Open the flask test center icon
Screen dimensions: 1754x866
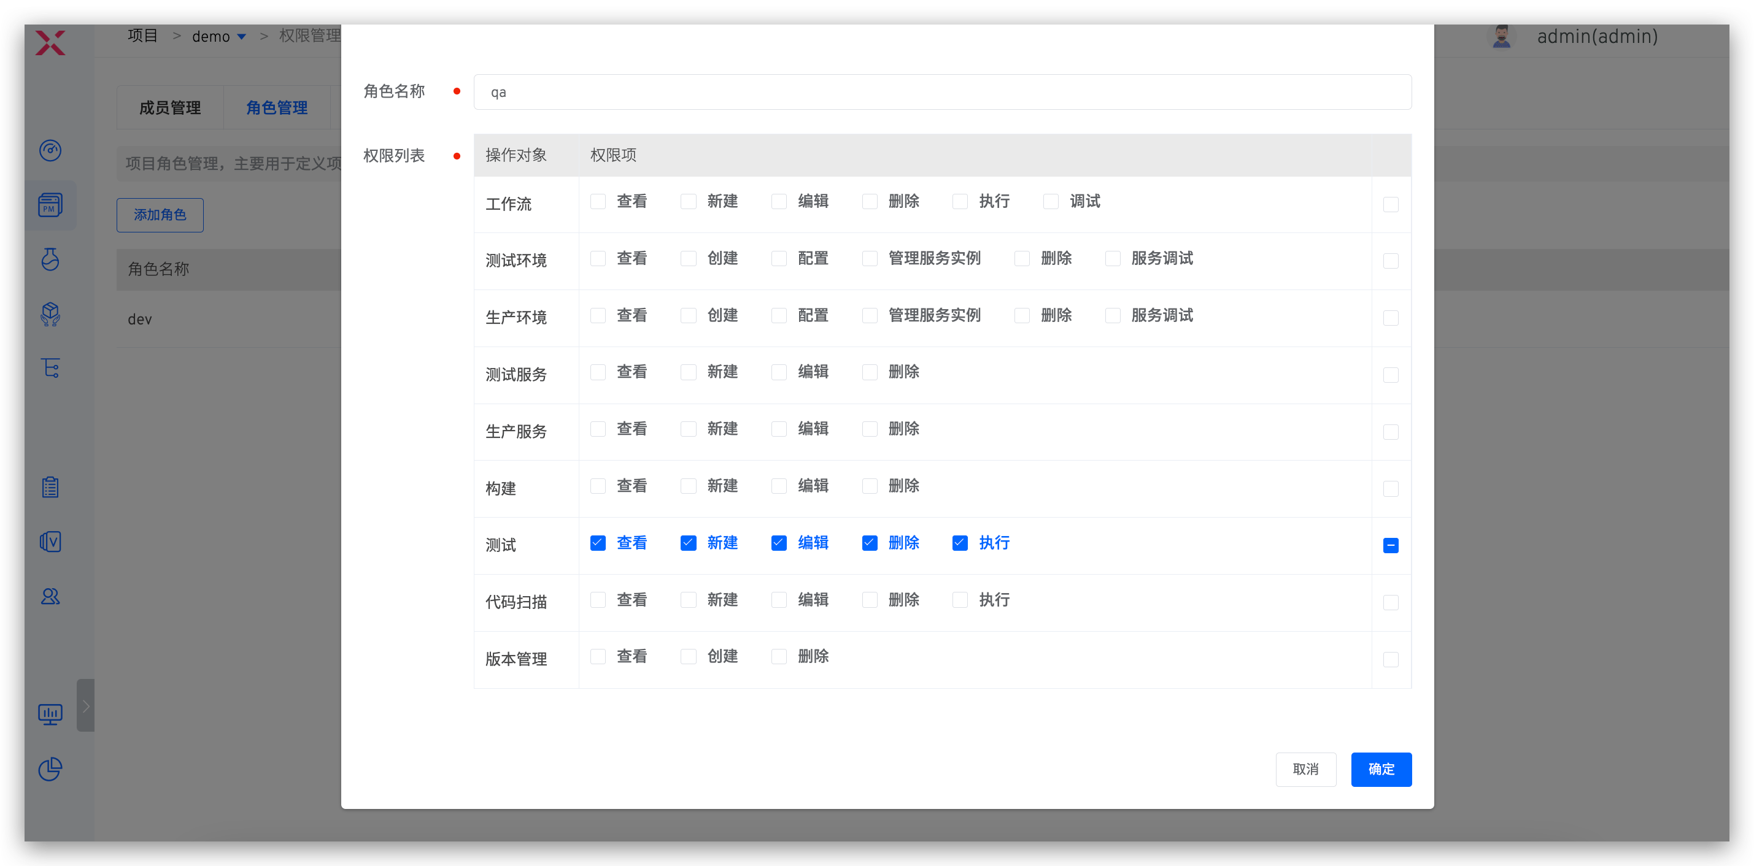coord(50,259)
